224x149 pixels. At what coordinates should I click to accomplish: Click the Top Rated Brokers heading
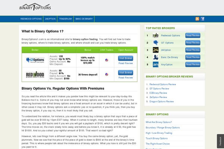(x=160, y=28)
